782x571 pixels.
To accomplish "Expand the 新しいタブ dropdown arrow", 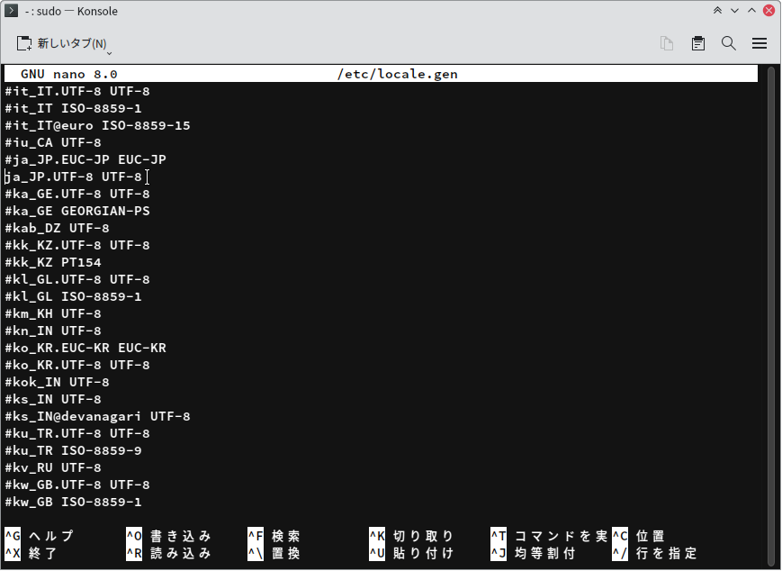I will click(x=109, y=50).
